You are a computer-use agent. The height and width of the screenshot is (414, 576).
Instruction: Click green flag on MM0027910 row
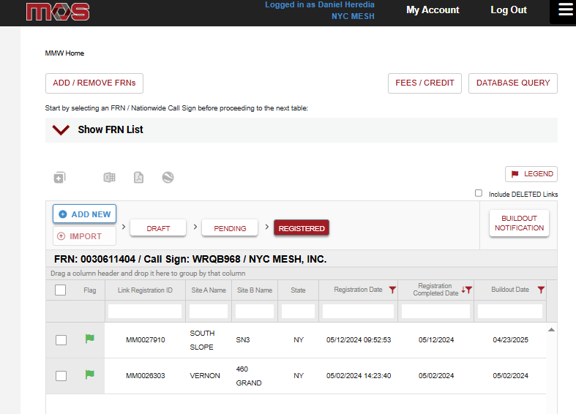tap(89, 339)
